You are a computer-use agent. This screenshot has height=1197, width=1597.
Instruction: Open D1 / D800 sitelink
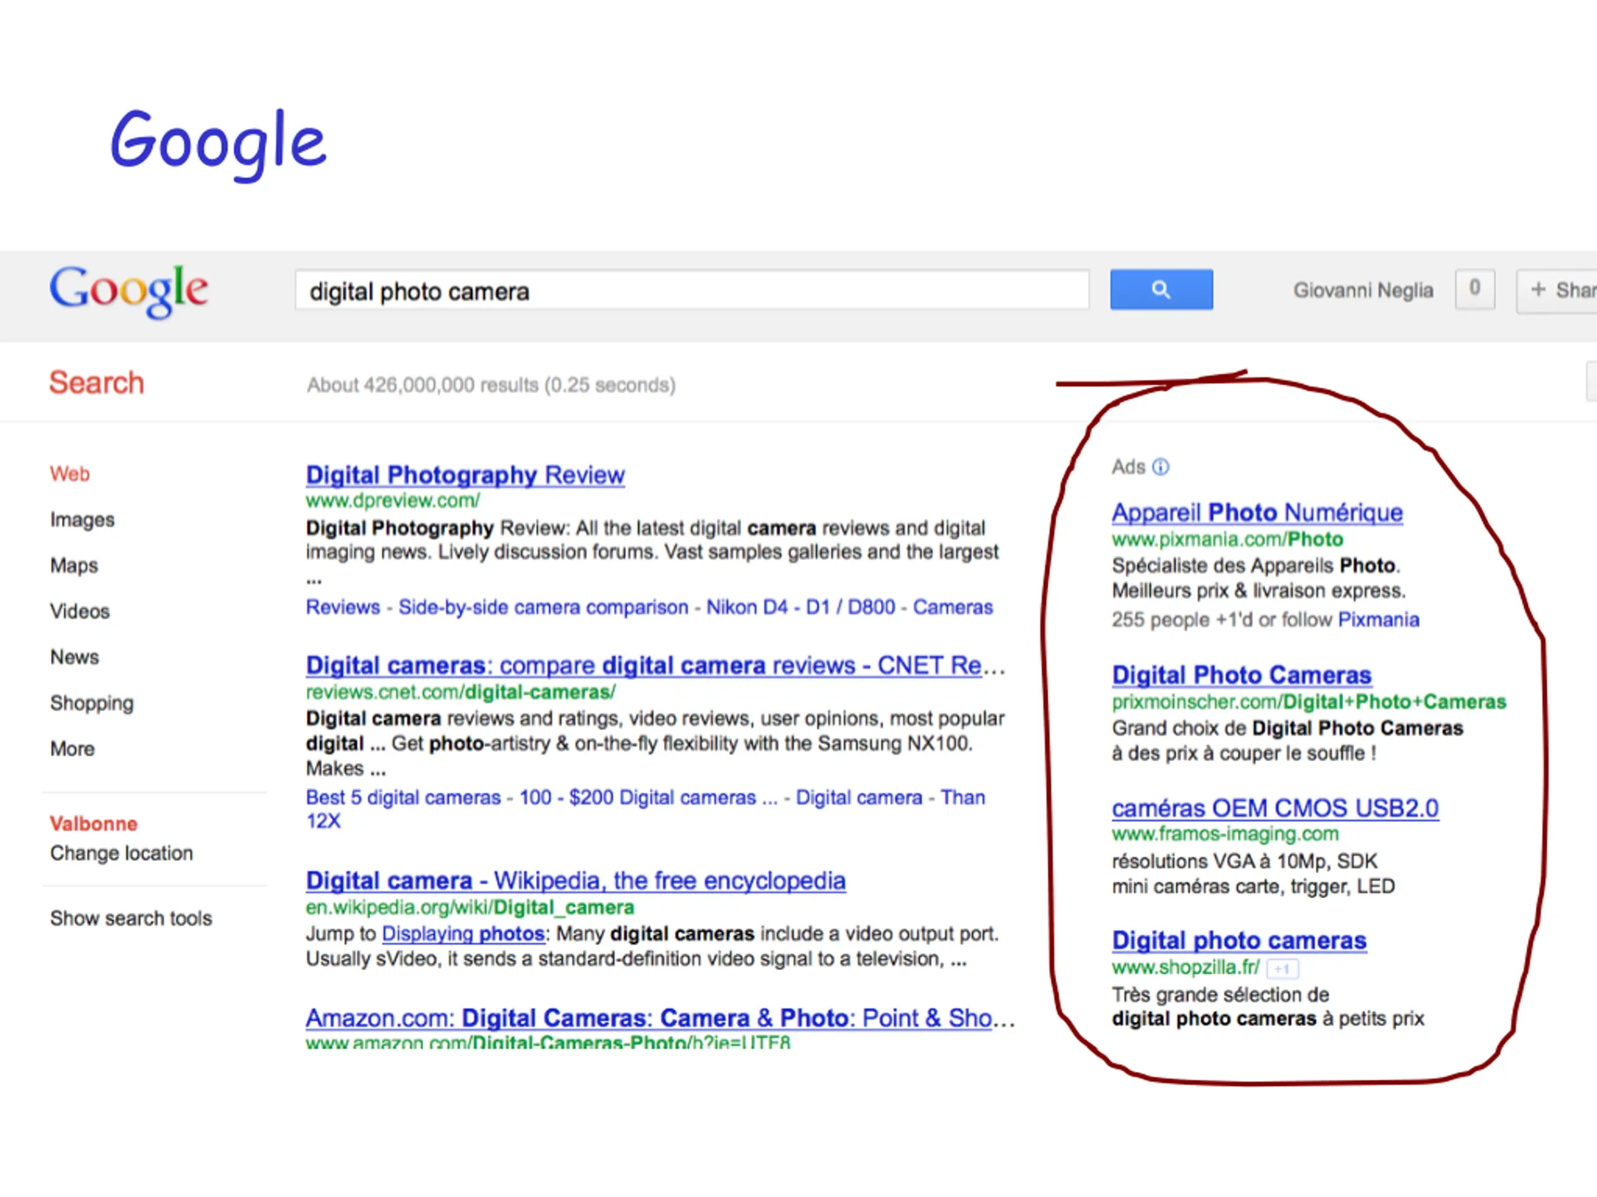[x=850, y=607]
